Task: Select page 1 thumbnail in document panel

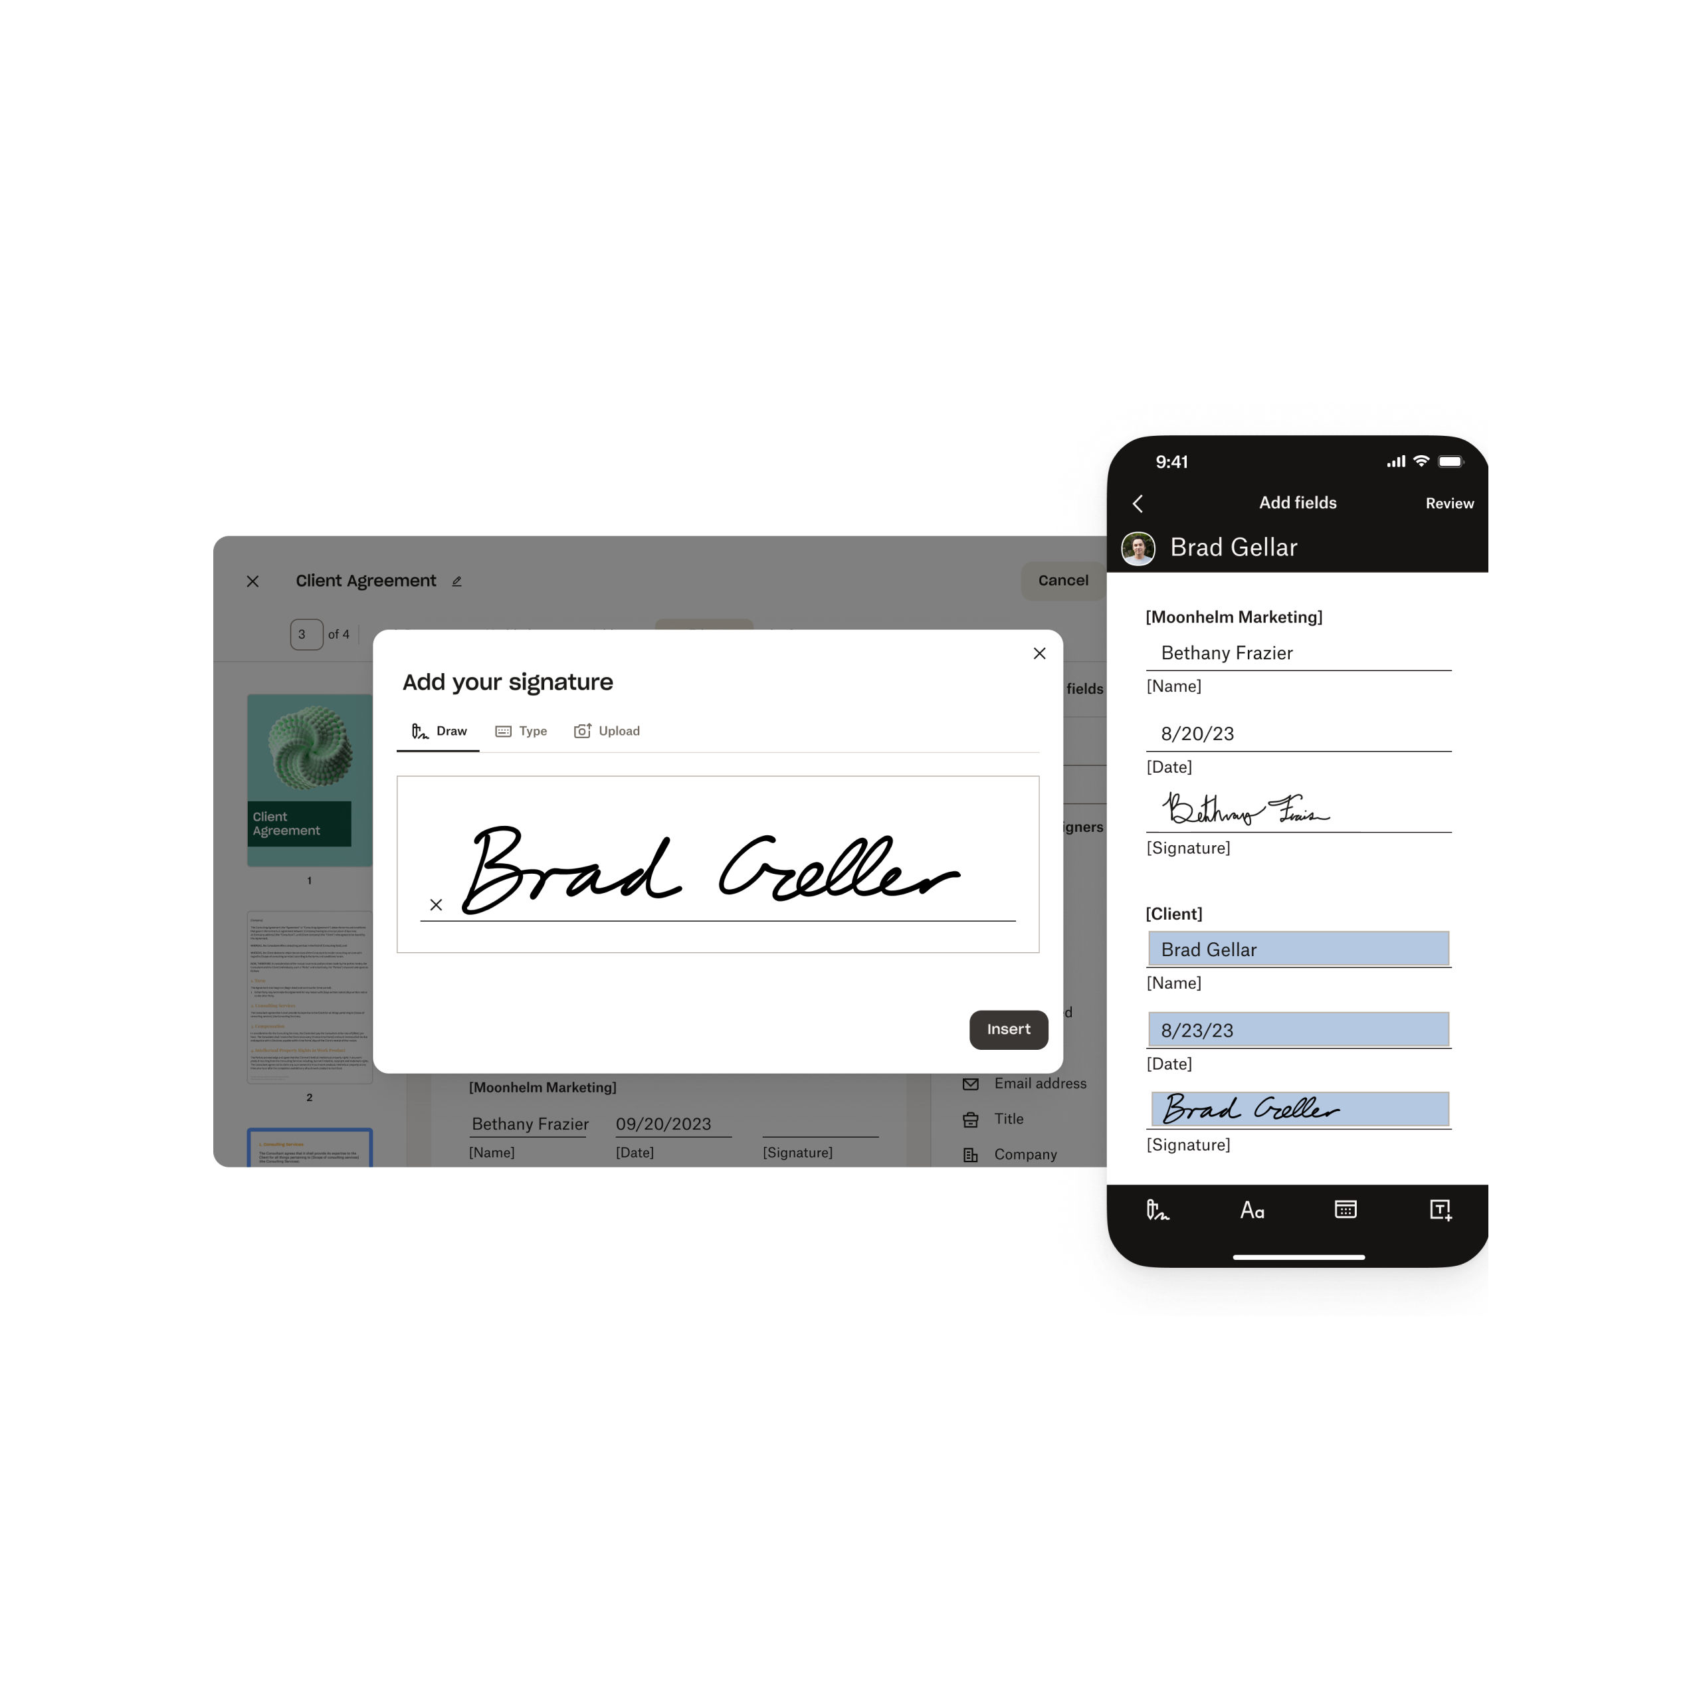Action: pyautogui.click(x=308, y=795)
